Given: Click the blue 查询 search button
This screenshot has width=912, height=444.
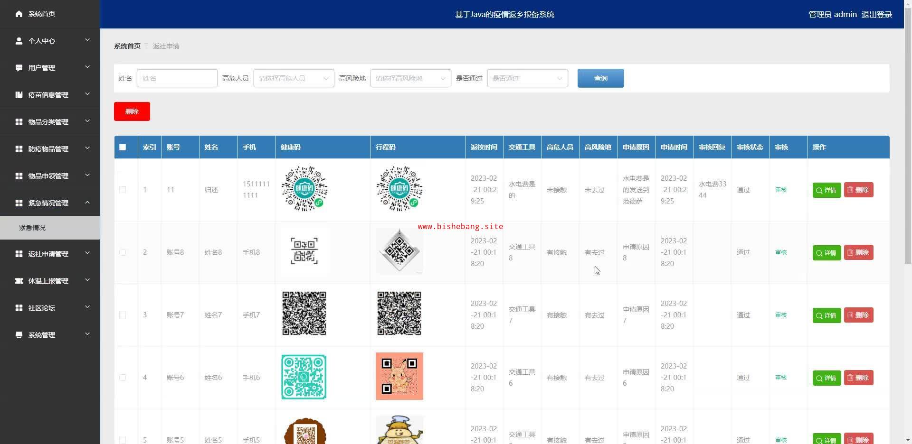Looking at the screenshot, I should (600, 78).
